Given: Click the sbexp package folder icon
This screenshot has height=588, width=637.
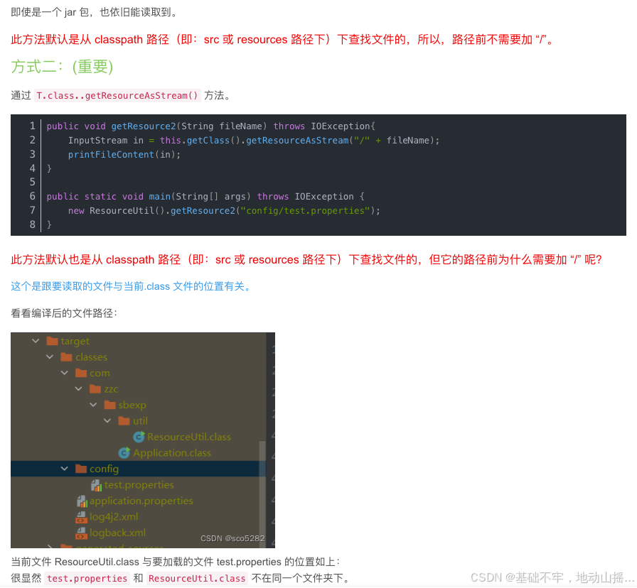Looking at the screenshot, I should [x=110, y=405].
